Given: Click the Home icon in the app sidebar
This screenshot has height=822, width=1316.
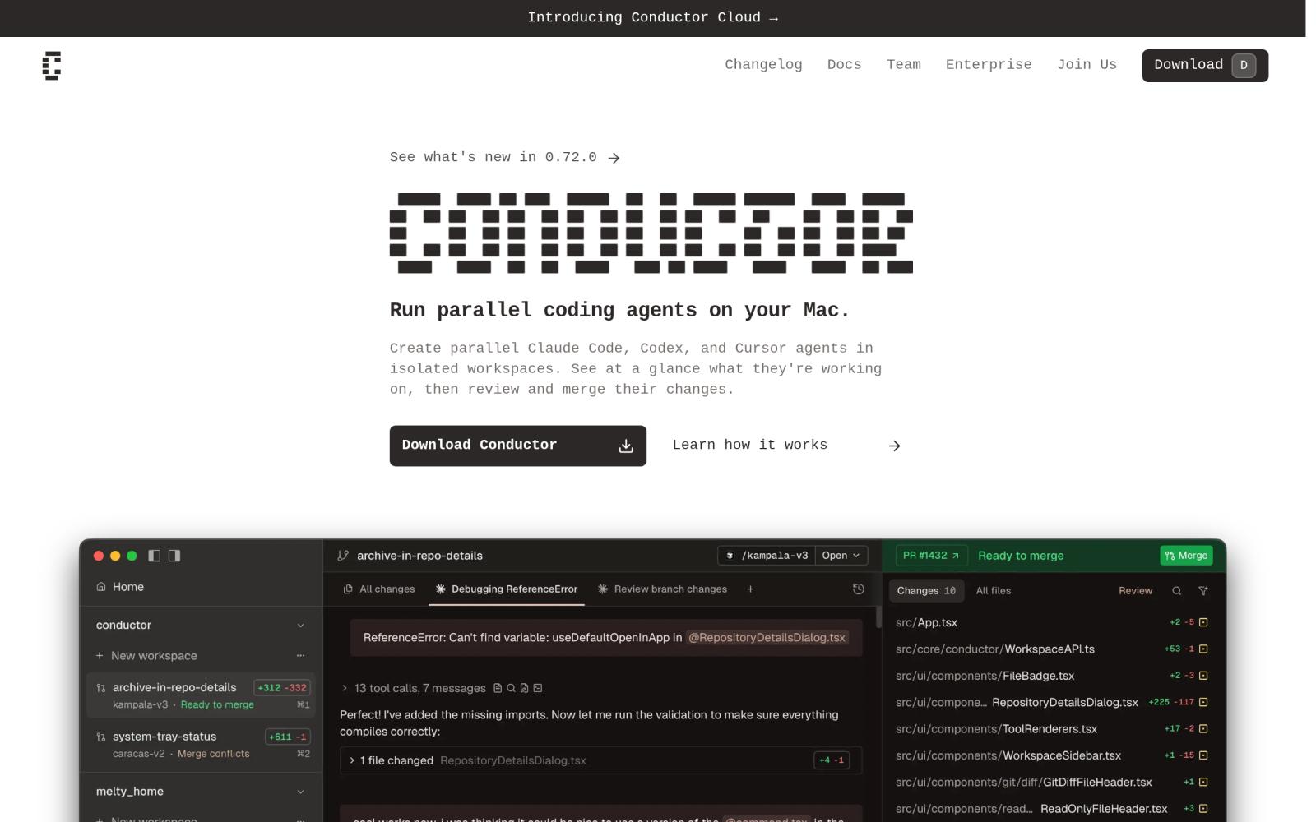Looking at the screenshot, I should [101, 587].
